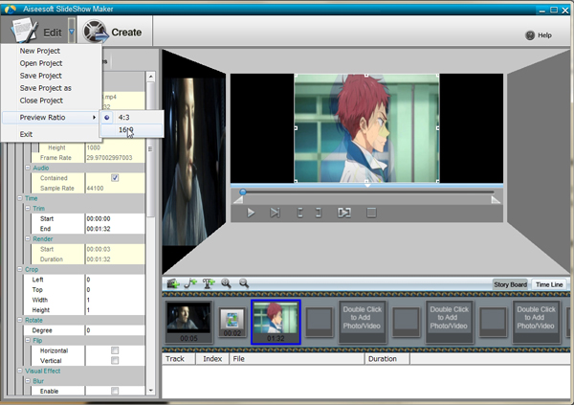Viewport: 574px width, 405px height.
Task: Click the Next Frame playback button
Action: (x=276, y=213)
